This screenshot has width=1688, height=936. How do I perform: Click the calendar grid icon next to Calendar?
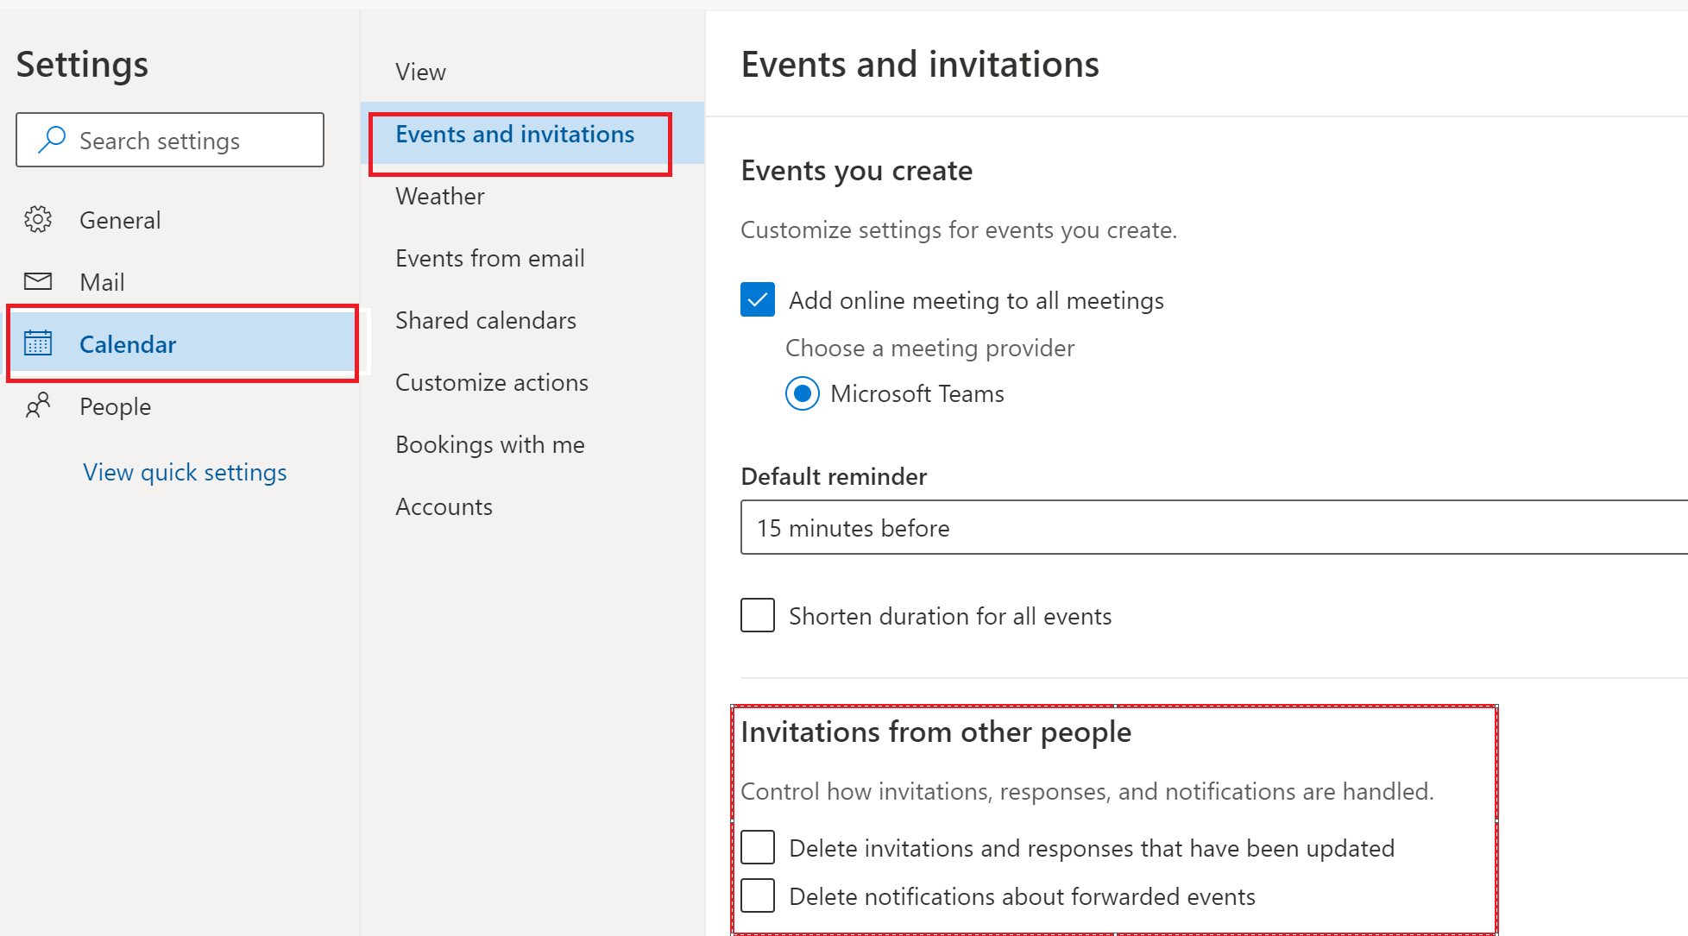pyautogui.click(x=39, y=343)
